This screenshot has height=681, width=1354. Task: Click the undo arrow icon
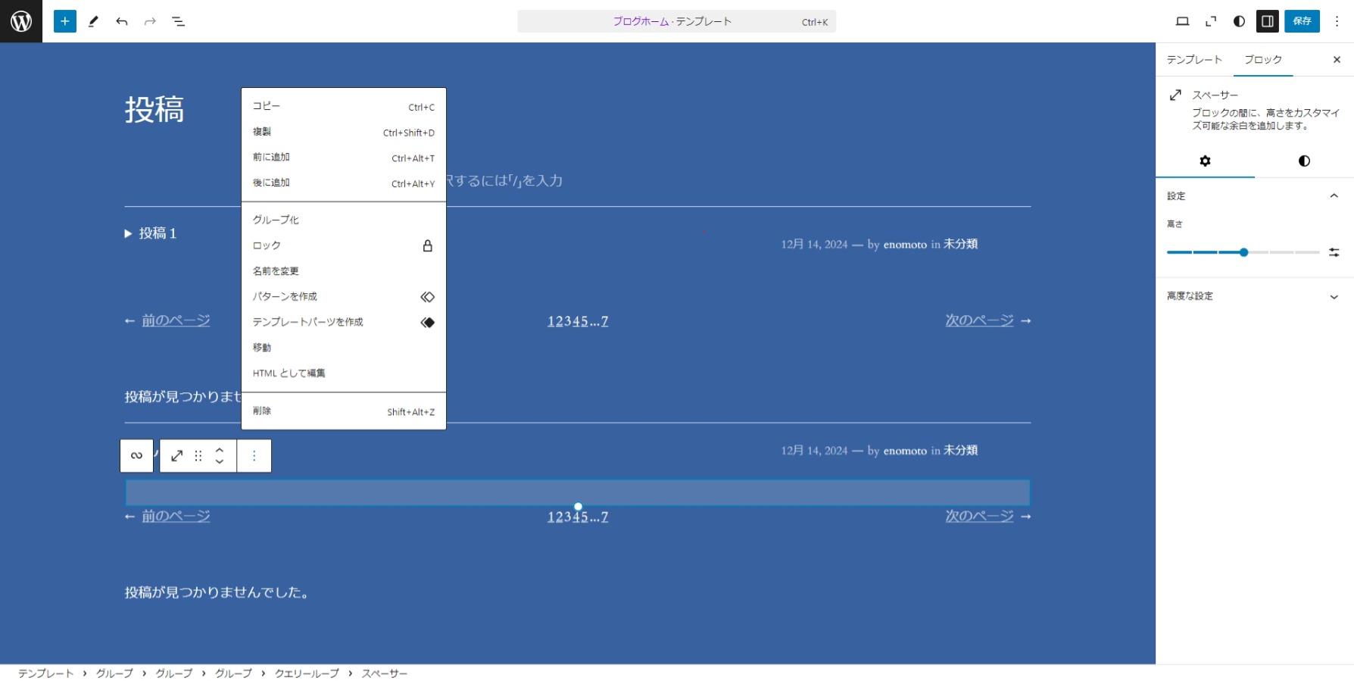(121, 21)
